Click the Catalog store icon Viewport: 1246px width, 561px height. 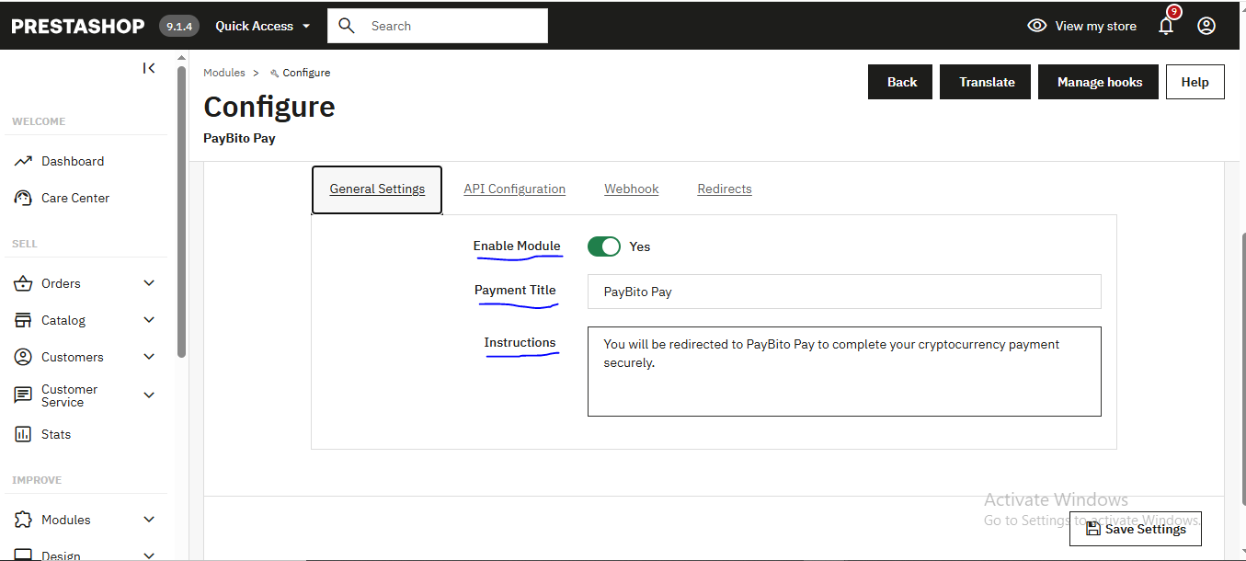pos(24,320)
